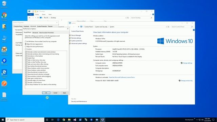Click Control Panel Home link
The width and height of the screenshot is (217, 122).
coord(77,31)
